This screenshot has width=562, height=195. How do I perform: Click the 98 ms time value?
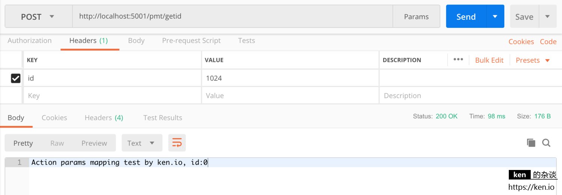tap(496, 116)
